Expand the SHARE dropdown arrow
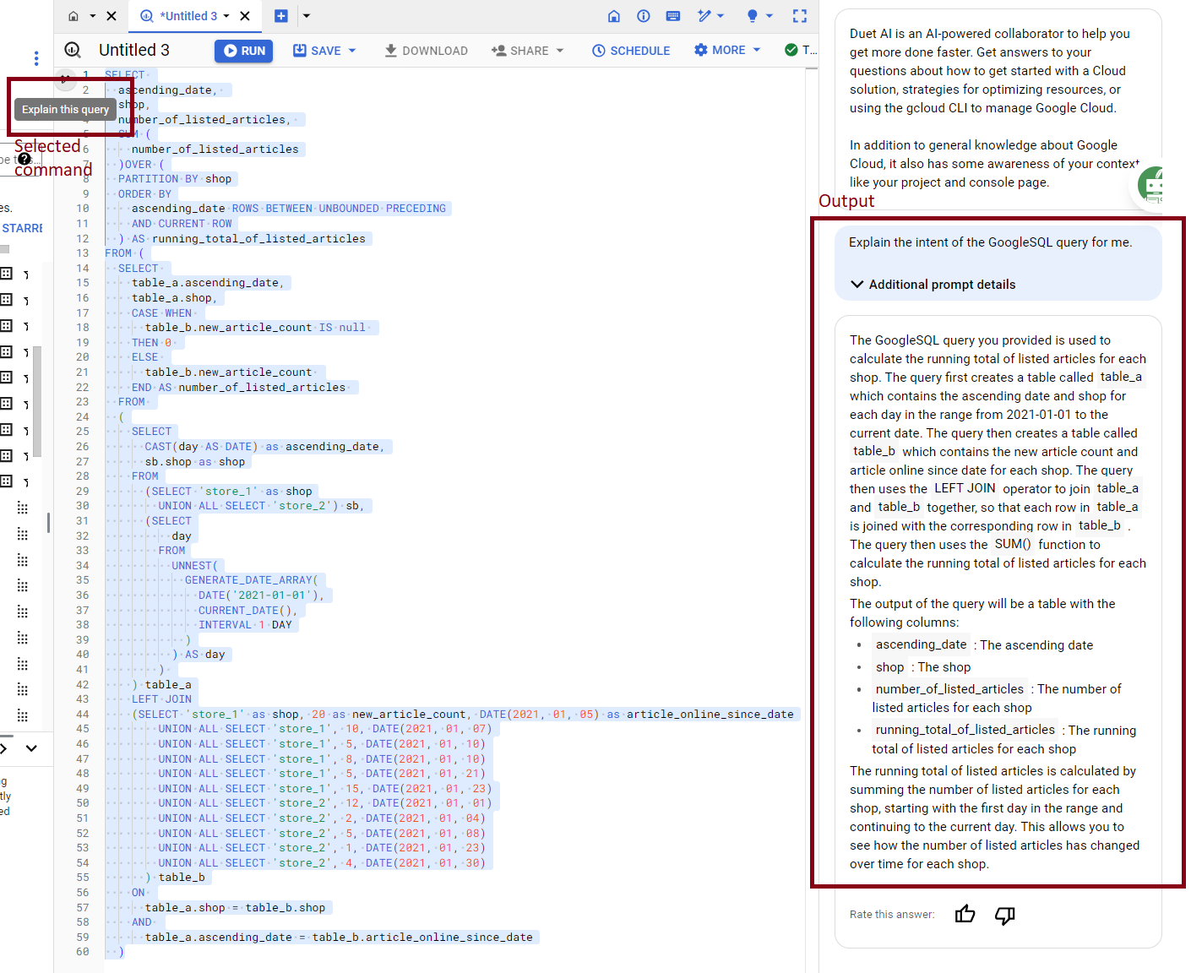The height and width of the screenshot is (973, 1191). pyautogui.click(x=560, y=51)
